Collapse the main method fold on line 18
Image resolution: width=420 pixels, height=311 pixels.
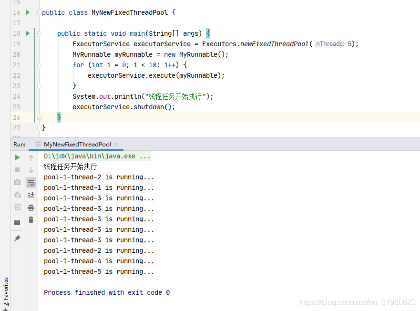(40, 33)
